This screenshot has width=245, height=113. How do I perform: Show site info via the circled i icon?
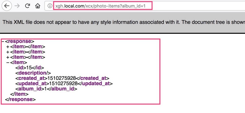(50, 6)
